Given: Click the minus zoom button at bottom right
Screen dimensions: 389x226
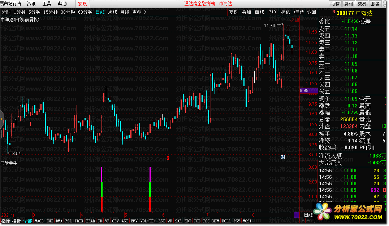Looking at the screenshot, I should tap(308, 221).
